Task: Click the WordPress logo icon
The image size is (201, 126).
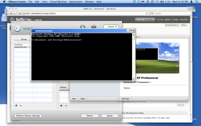Action: tap(12, 19)
